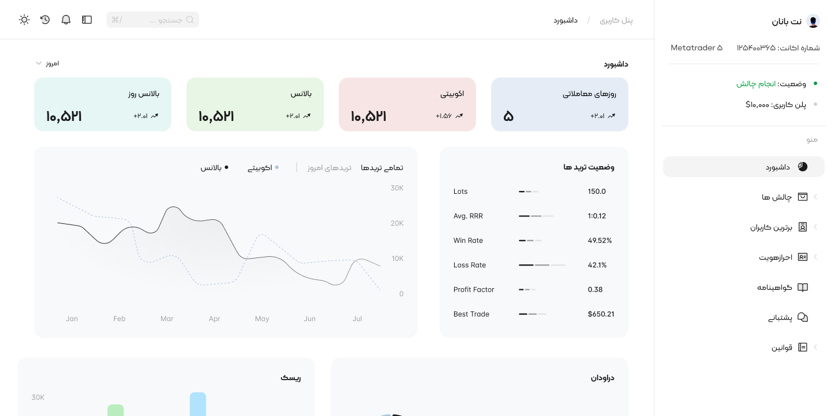Click Lots value 150.0

coord(597,192)
